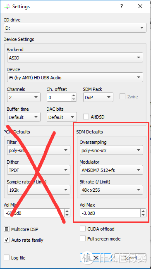The height and width of the screenshot is (269, 151).
Task: Click the Vol Min input field
Action: pos(34,213)
